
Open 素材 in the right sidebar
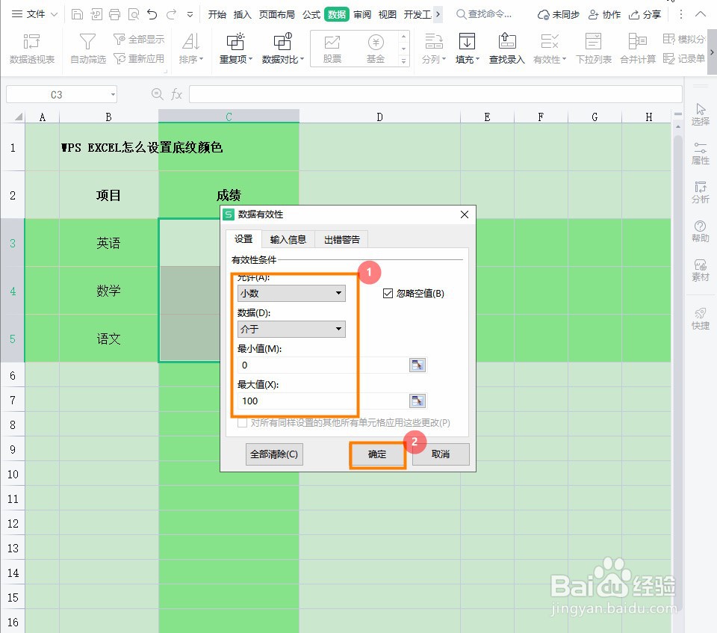(x=700, y=271)
